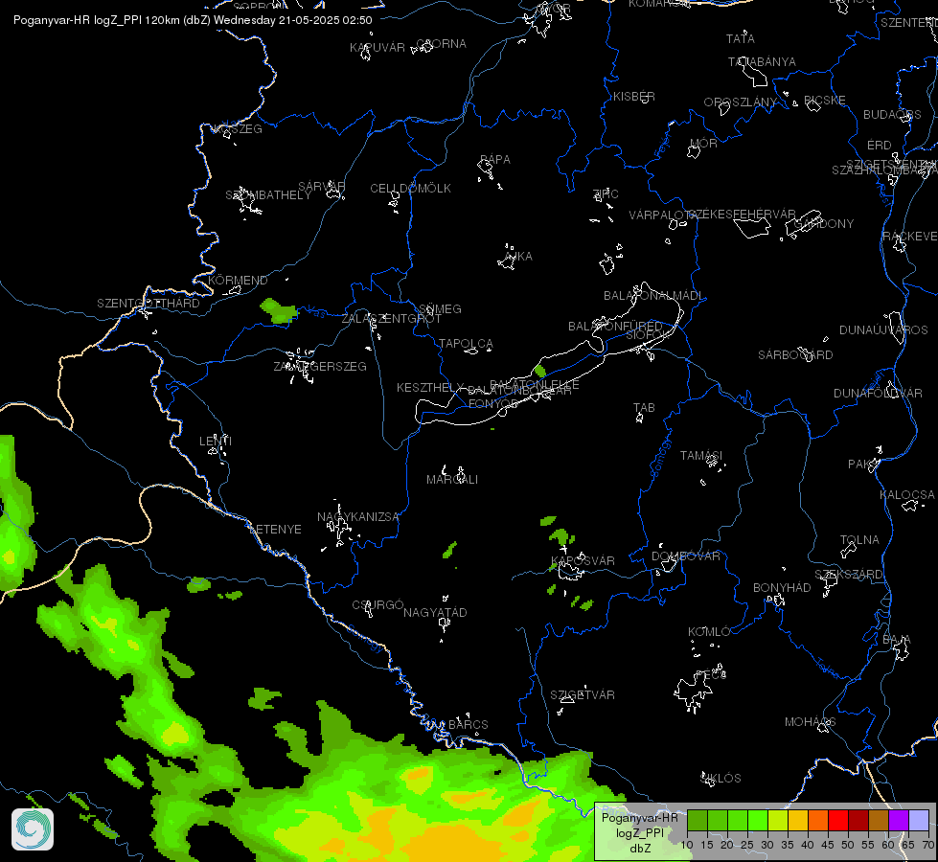Click the ZALAEGERSZEG city label

pos(320,367)
